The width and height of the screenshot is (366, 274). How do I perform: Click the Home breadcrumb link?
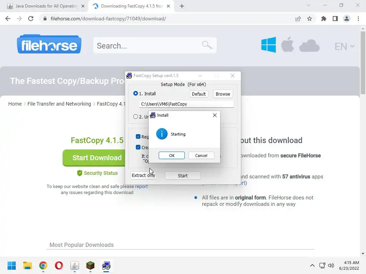point(15,104)
